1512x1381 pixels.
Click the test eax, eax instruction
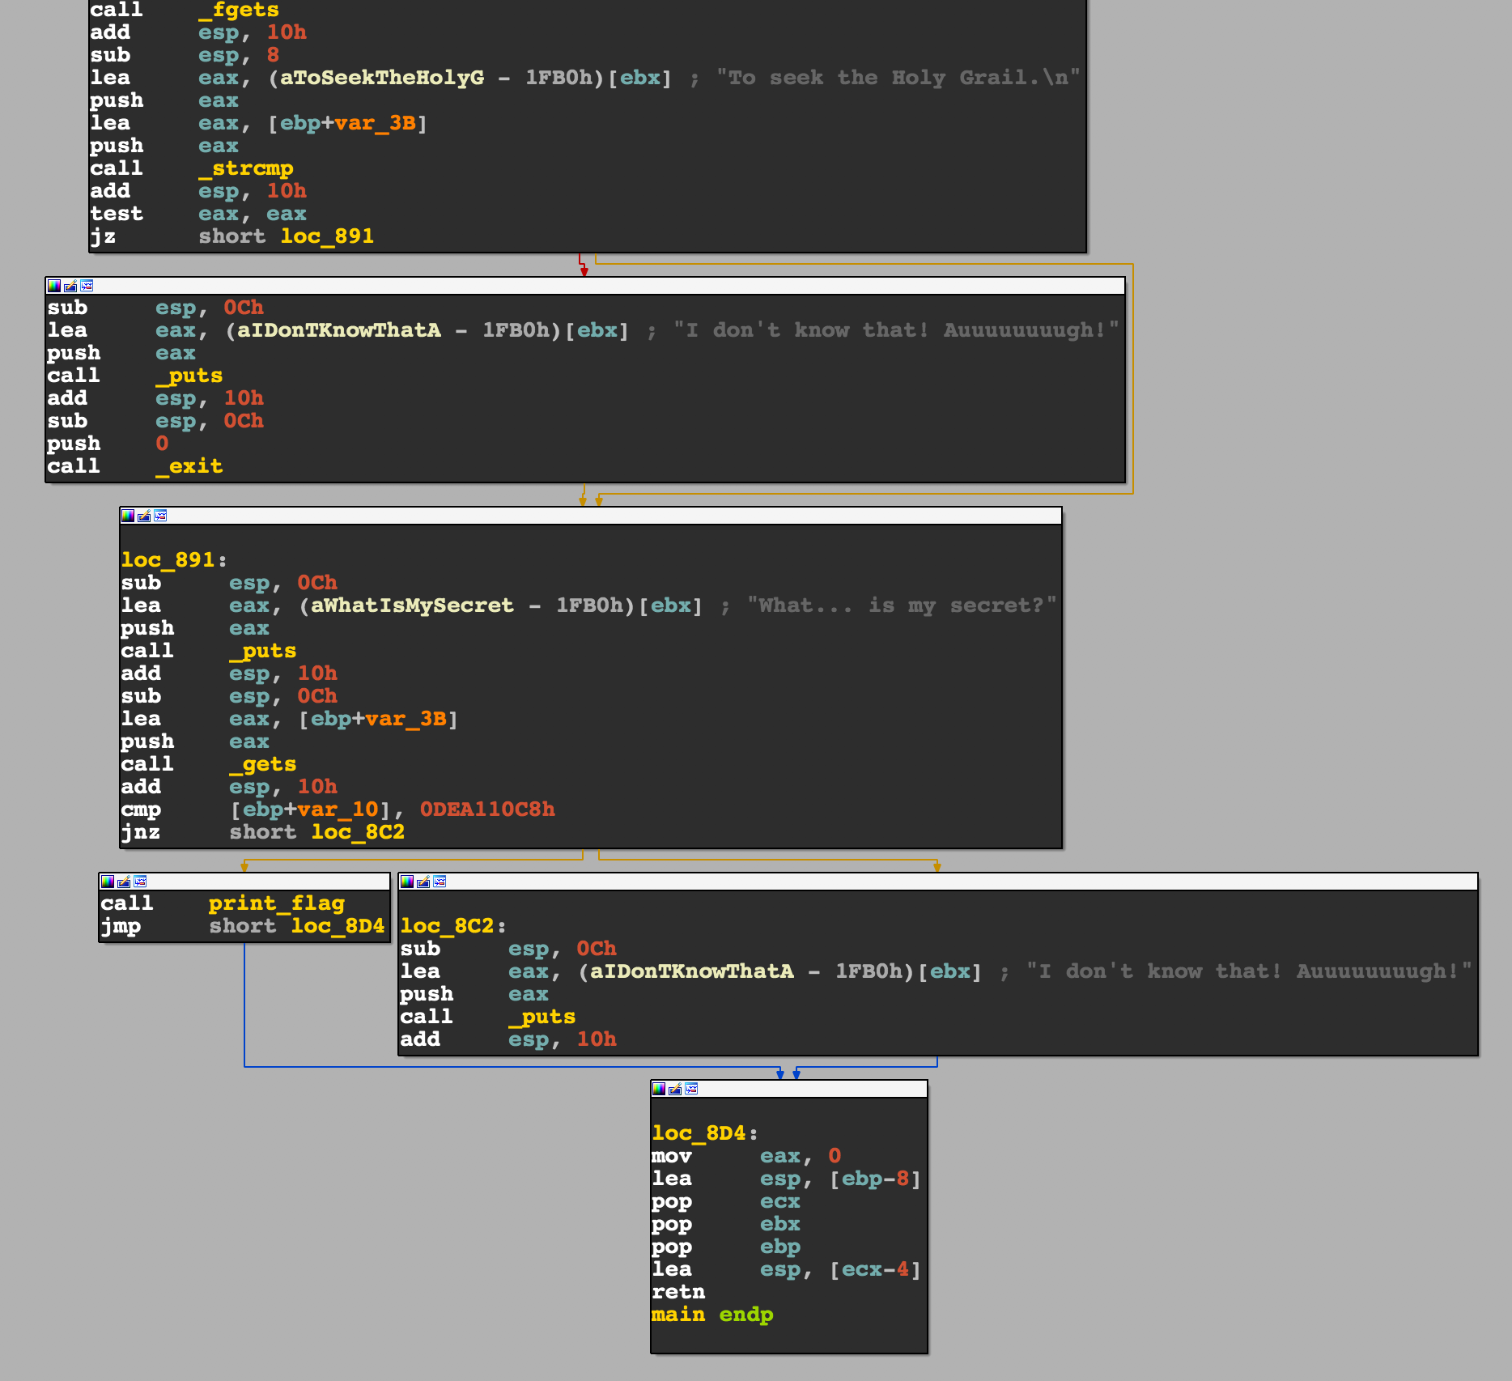coord(198,214)
